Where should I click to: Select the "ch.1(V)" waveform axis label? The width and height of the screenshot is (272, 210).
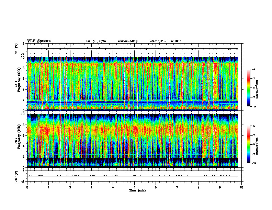click(16, 49)
